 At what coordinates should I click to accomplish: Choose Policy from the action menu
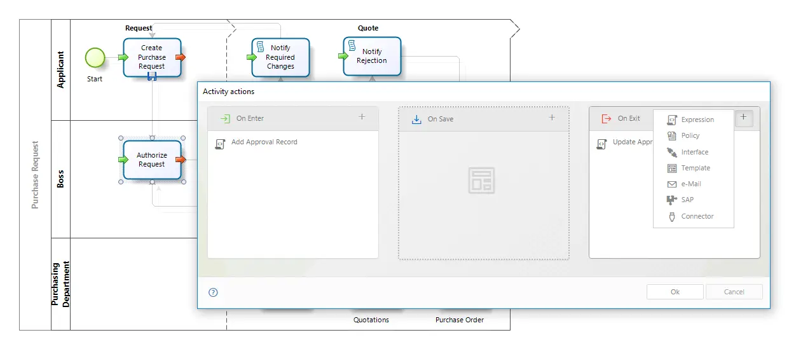(693, 135)
